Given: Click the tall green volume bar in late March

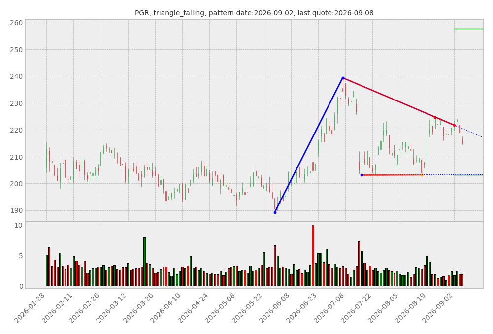Looking at the screenshot, I should (145, 262).
